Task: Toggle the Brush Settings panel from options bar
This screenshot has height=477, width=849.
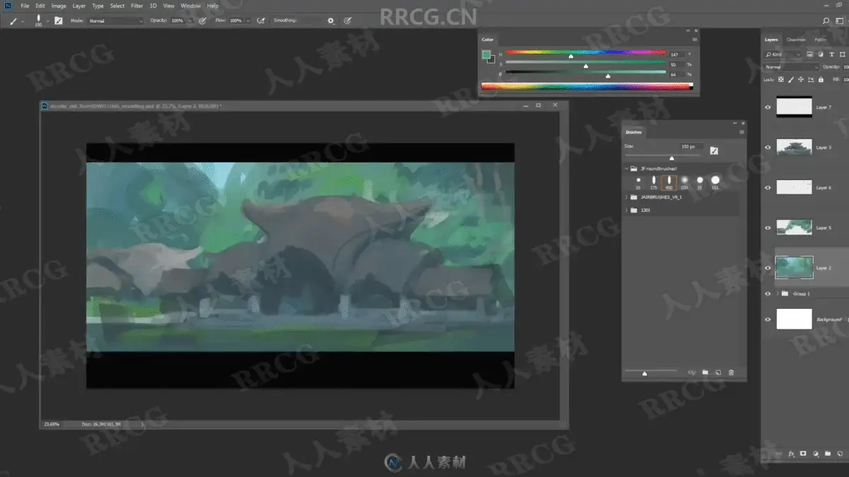Action: [58, 20]
